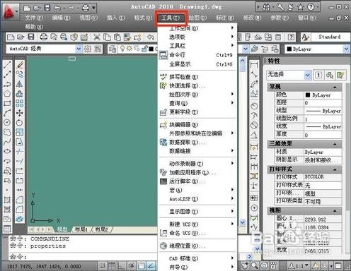Click 加载应用程序 in Tools menu
Viewport: 351px width, 271px height.
(x=197, y=172)
